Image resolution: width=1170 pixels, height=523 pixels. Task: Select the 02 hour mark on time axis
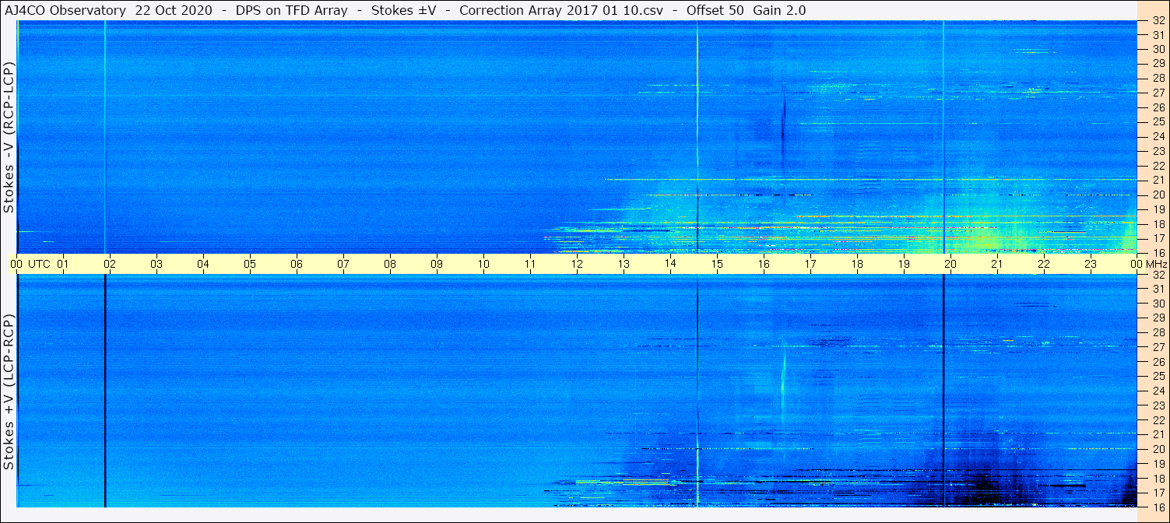click(110, 264)
